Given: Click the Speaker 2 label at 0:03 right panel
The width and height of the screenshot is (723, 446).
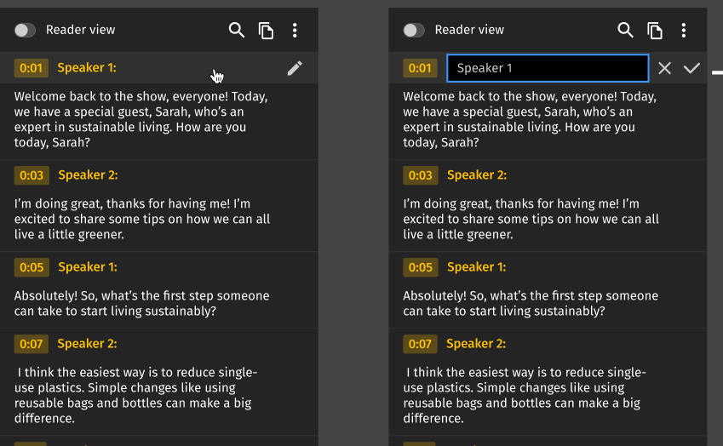Looking at the screenshot, I should pos(477,175).
